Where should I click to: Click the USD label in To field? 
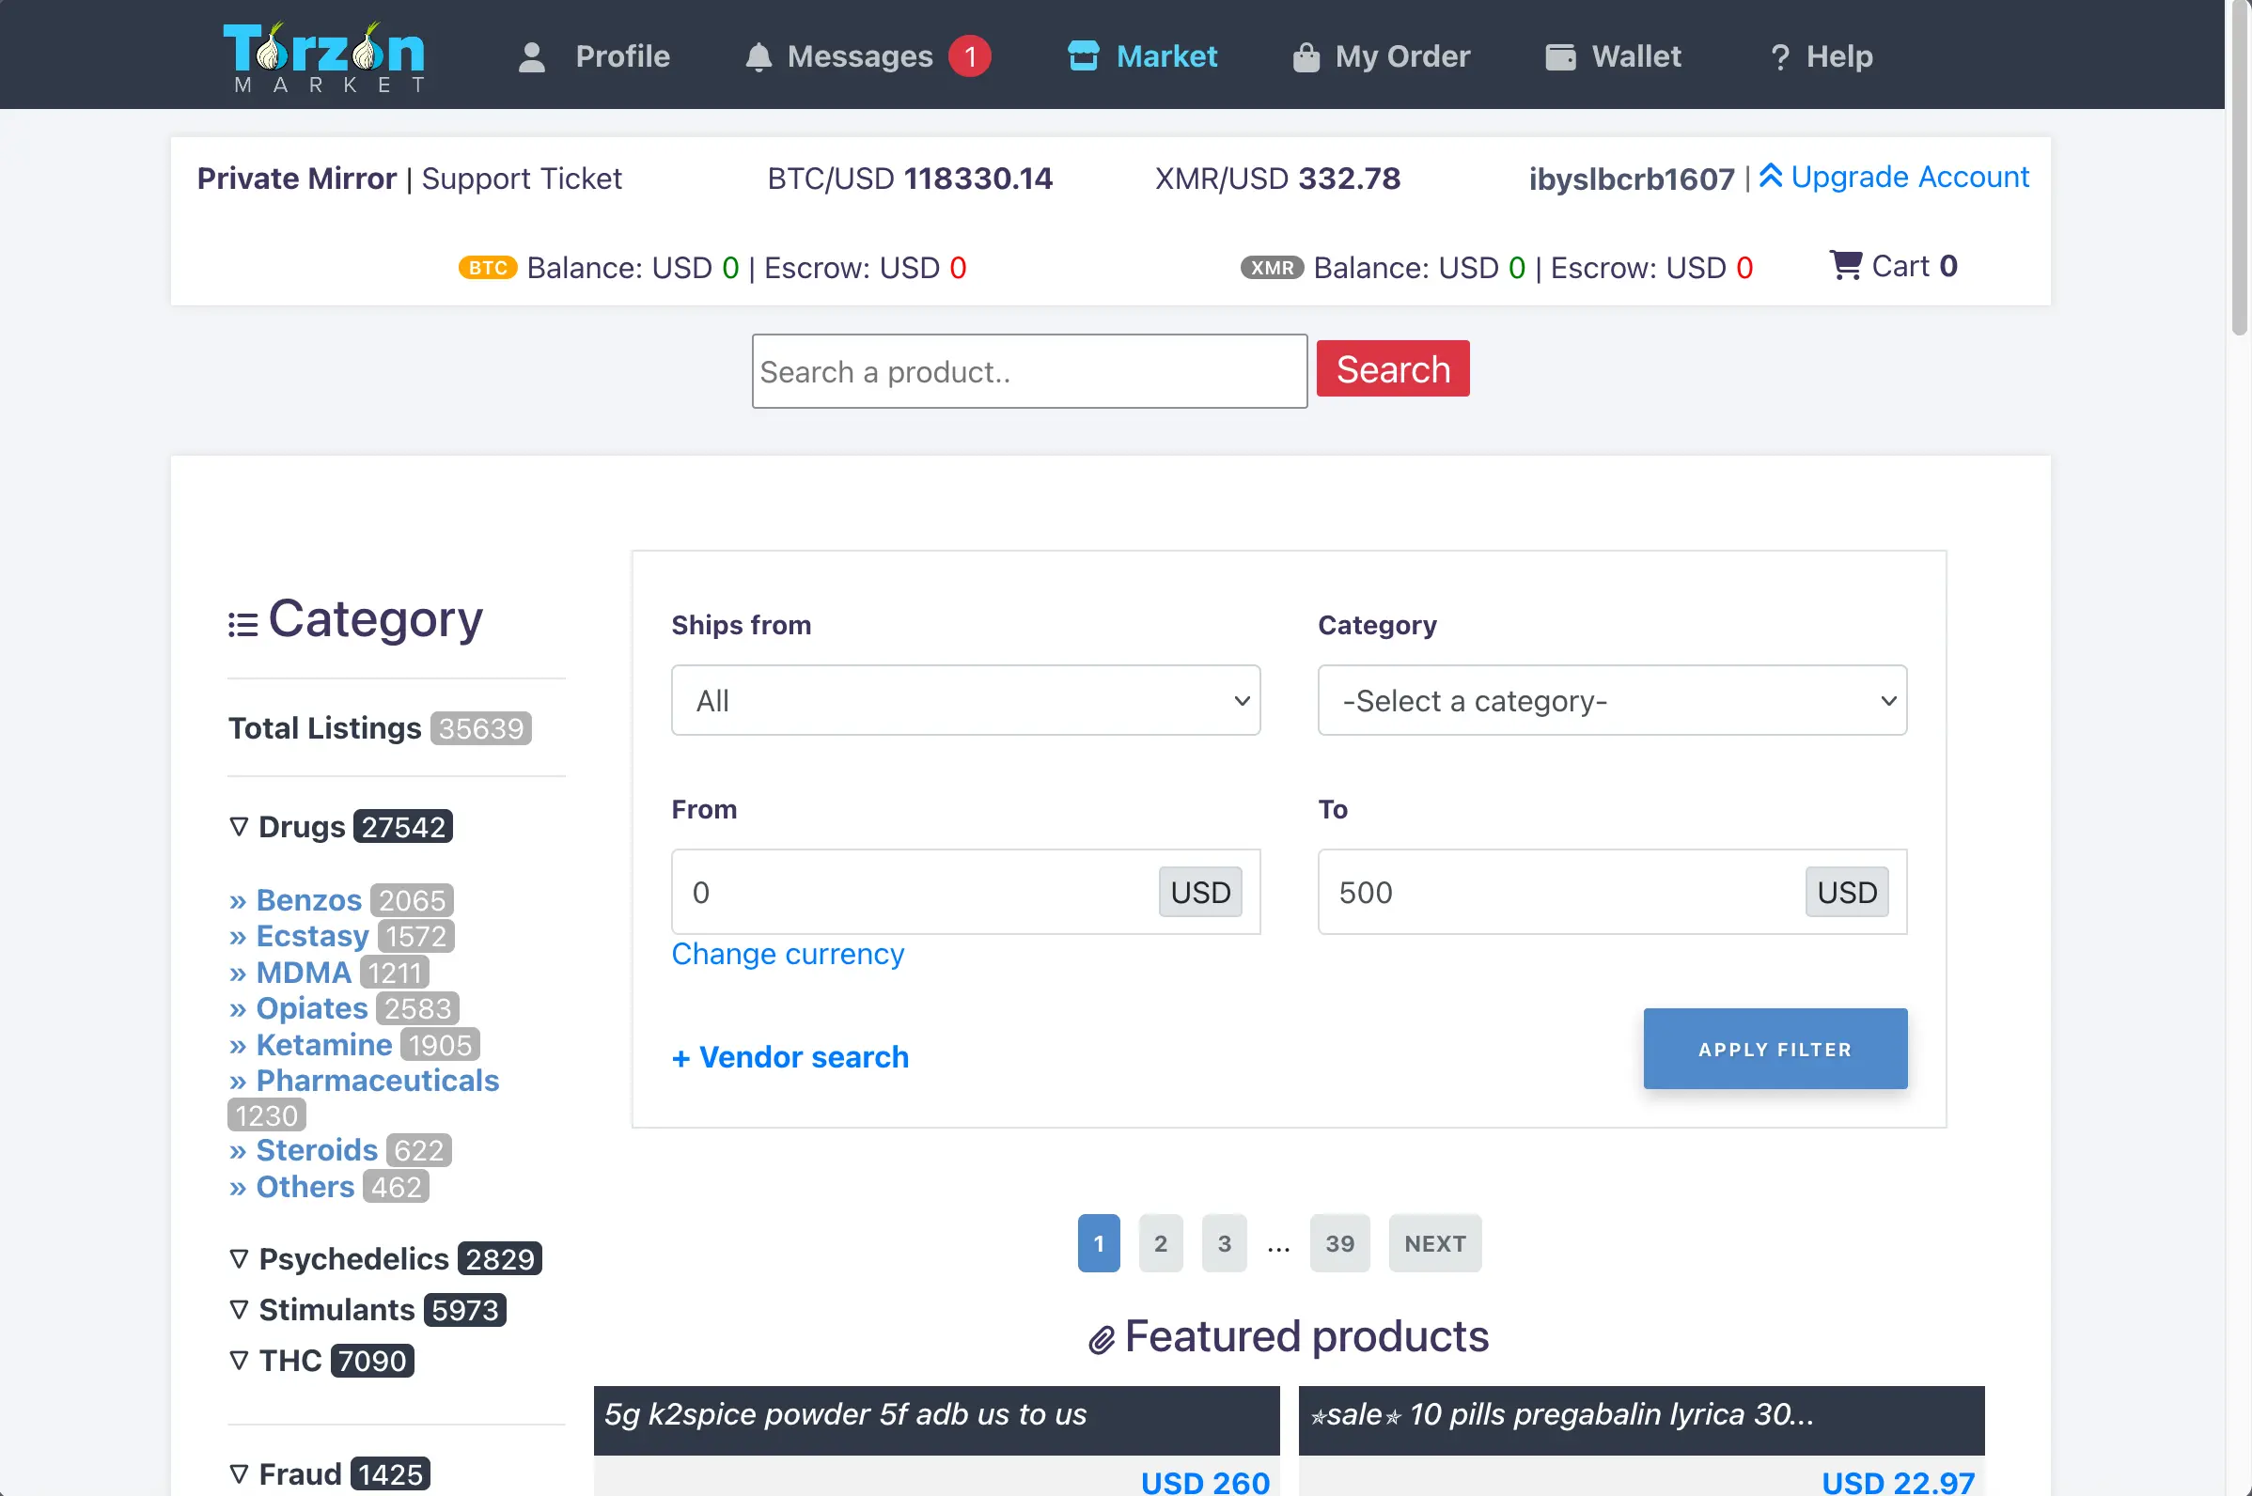click(x=1848, y=892)
